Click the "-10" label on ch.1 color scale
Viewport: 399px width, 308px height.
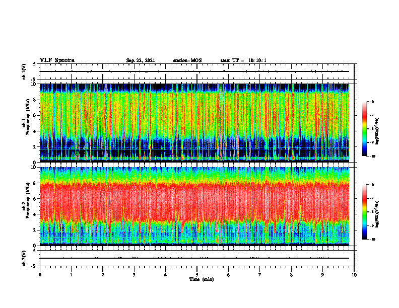(372, 157)
